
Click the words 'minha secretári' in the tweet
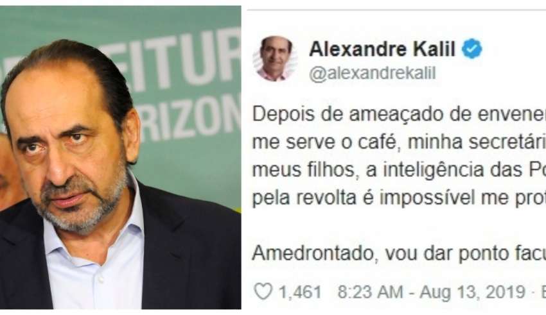pyautogui.click(x=477, y=142)
